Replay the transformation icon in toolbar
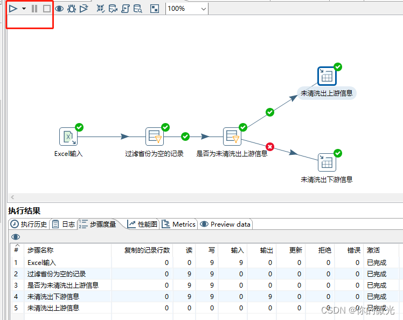This screenshot has height=320, width=403. coord(84,9)
